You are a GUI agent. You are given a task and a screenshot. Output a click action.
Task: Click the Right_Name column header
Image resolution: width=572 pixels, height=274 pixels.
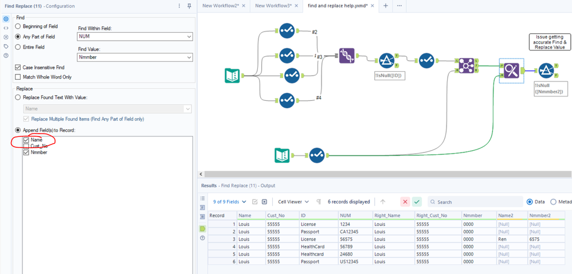394,216
